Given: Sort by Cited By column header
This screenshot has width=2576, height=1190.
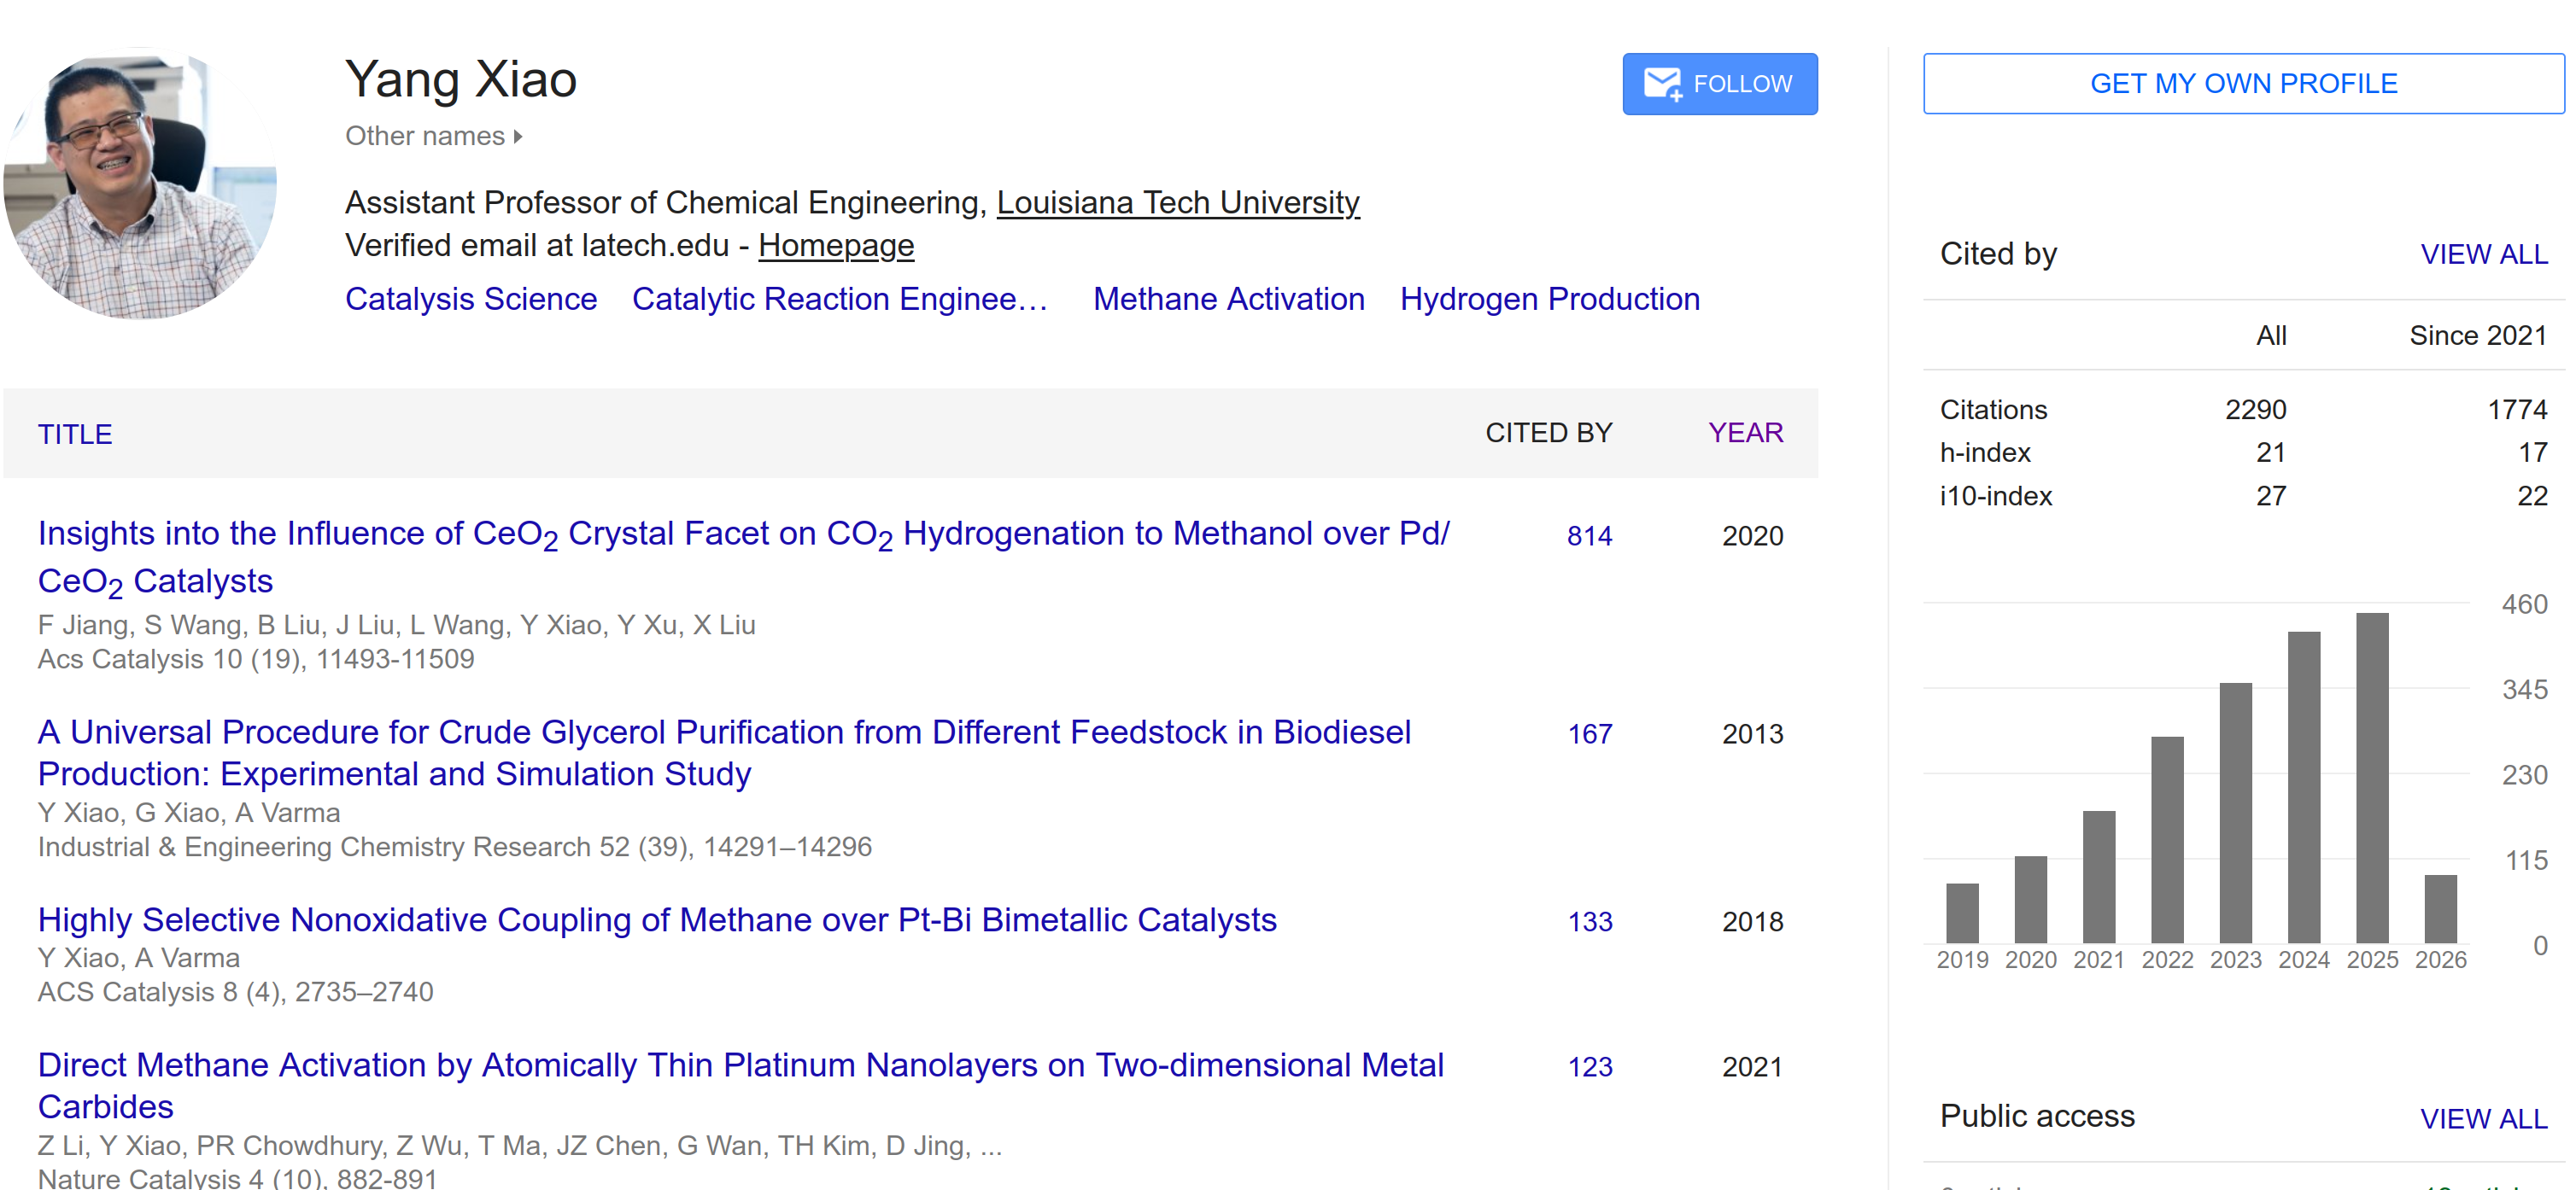Looking at the screenshot, I should 1547,433.
